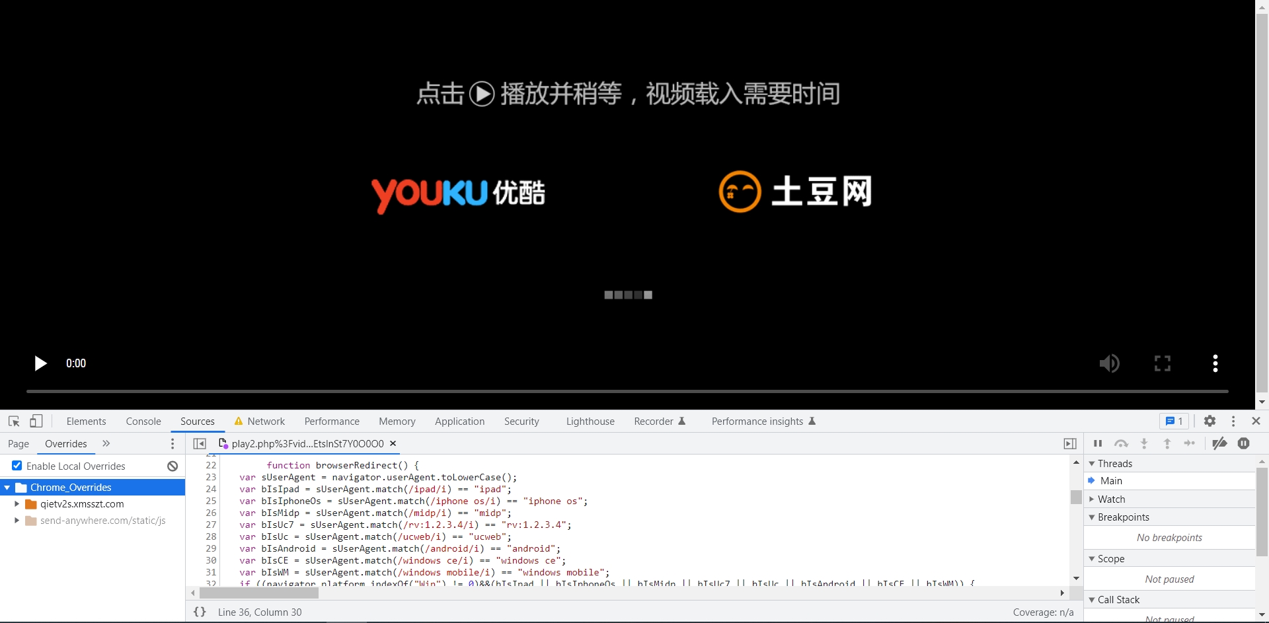1269x623 pixels.
Task: Switch to the Console tab
Action: [143, 421]
